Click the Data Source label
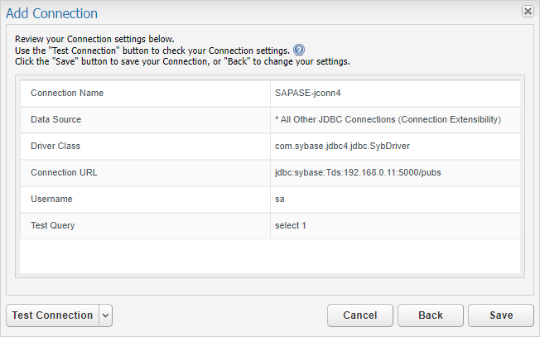 pos(55,119)
